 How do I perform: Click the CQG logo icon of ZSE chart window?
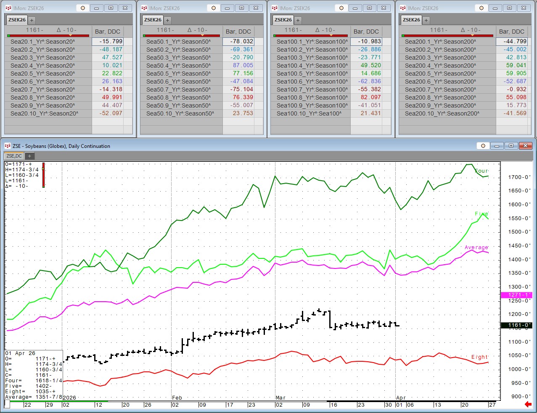[8, 146]
